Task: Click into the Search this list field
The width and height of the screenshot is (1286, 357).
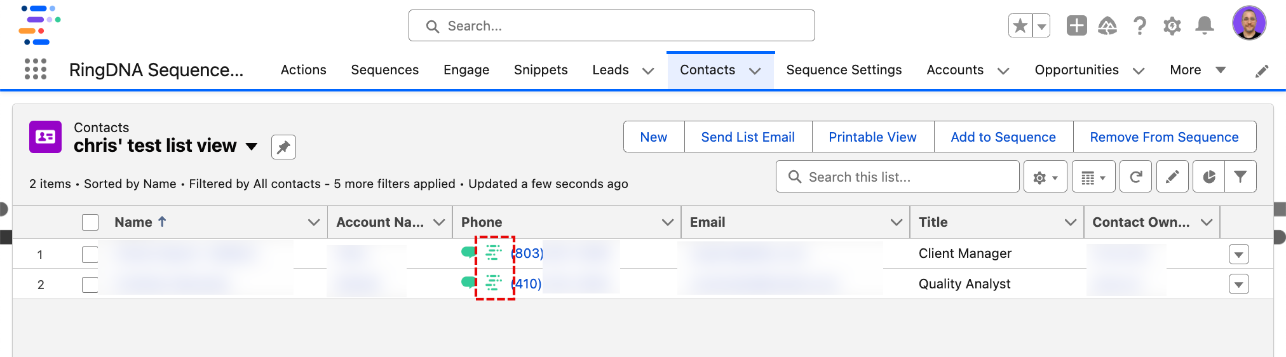Action: [x=902, y=177]
